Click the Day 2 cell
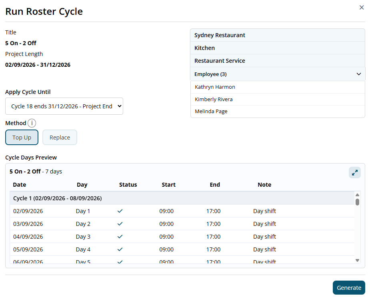 (83, 224)
